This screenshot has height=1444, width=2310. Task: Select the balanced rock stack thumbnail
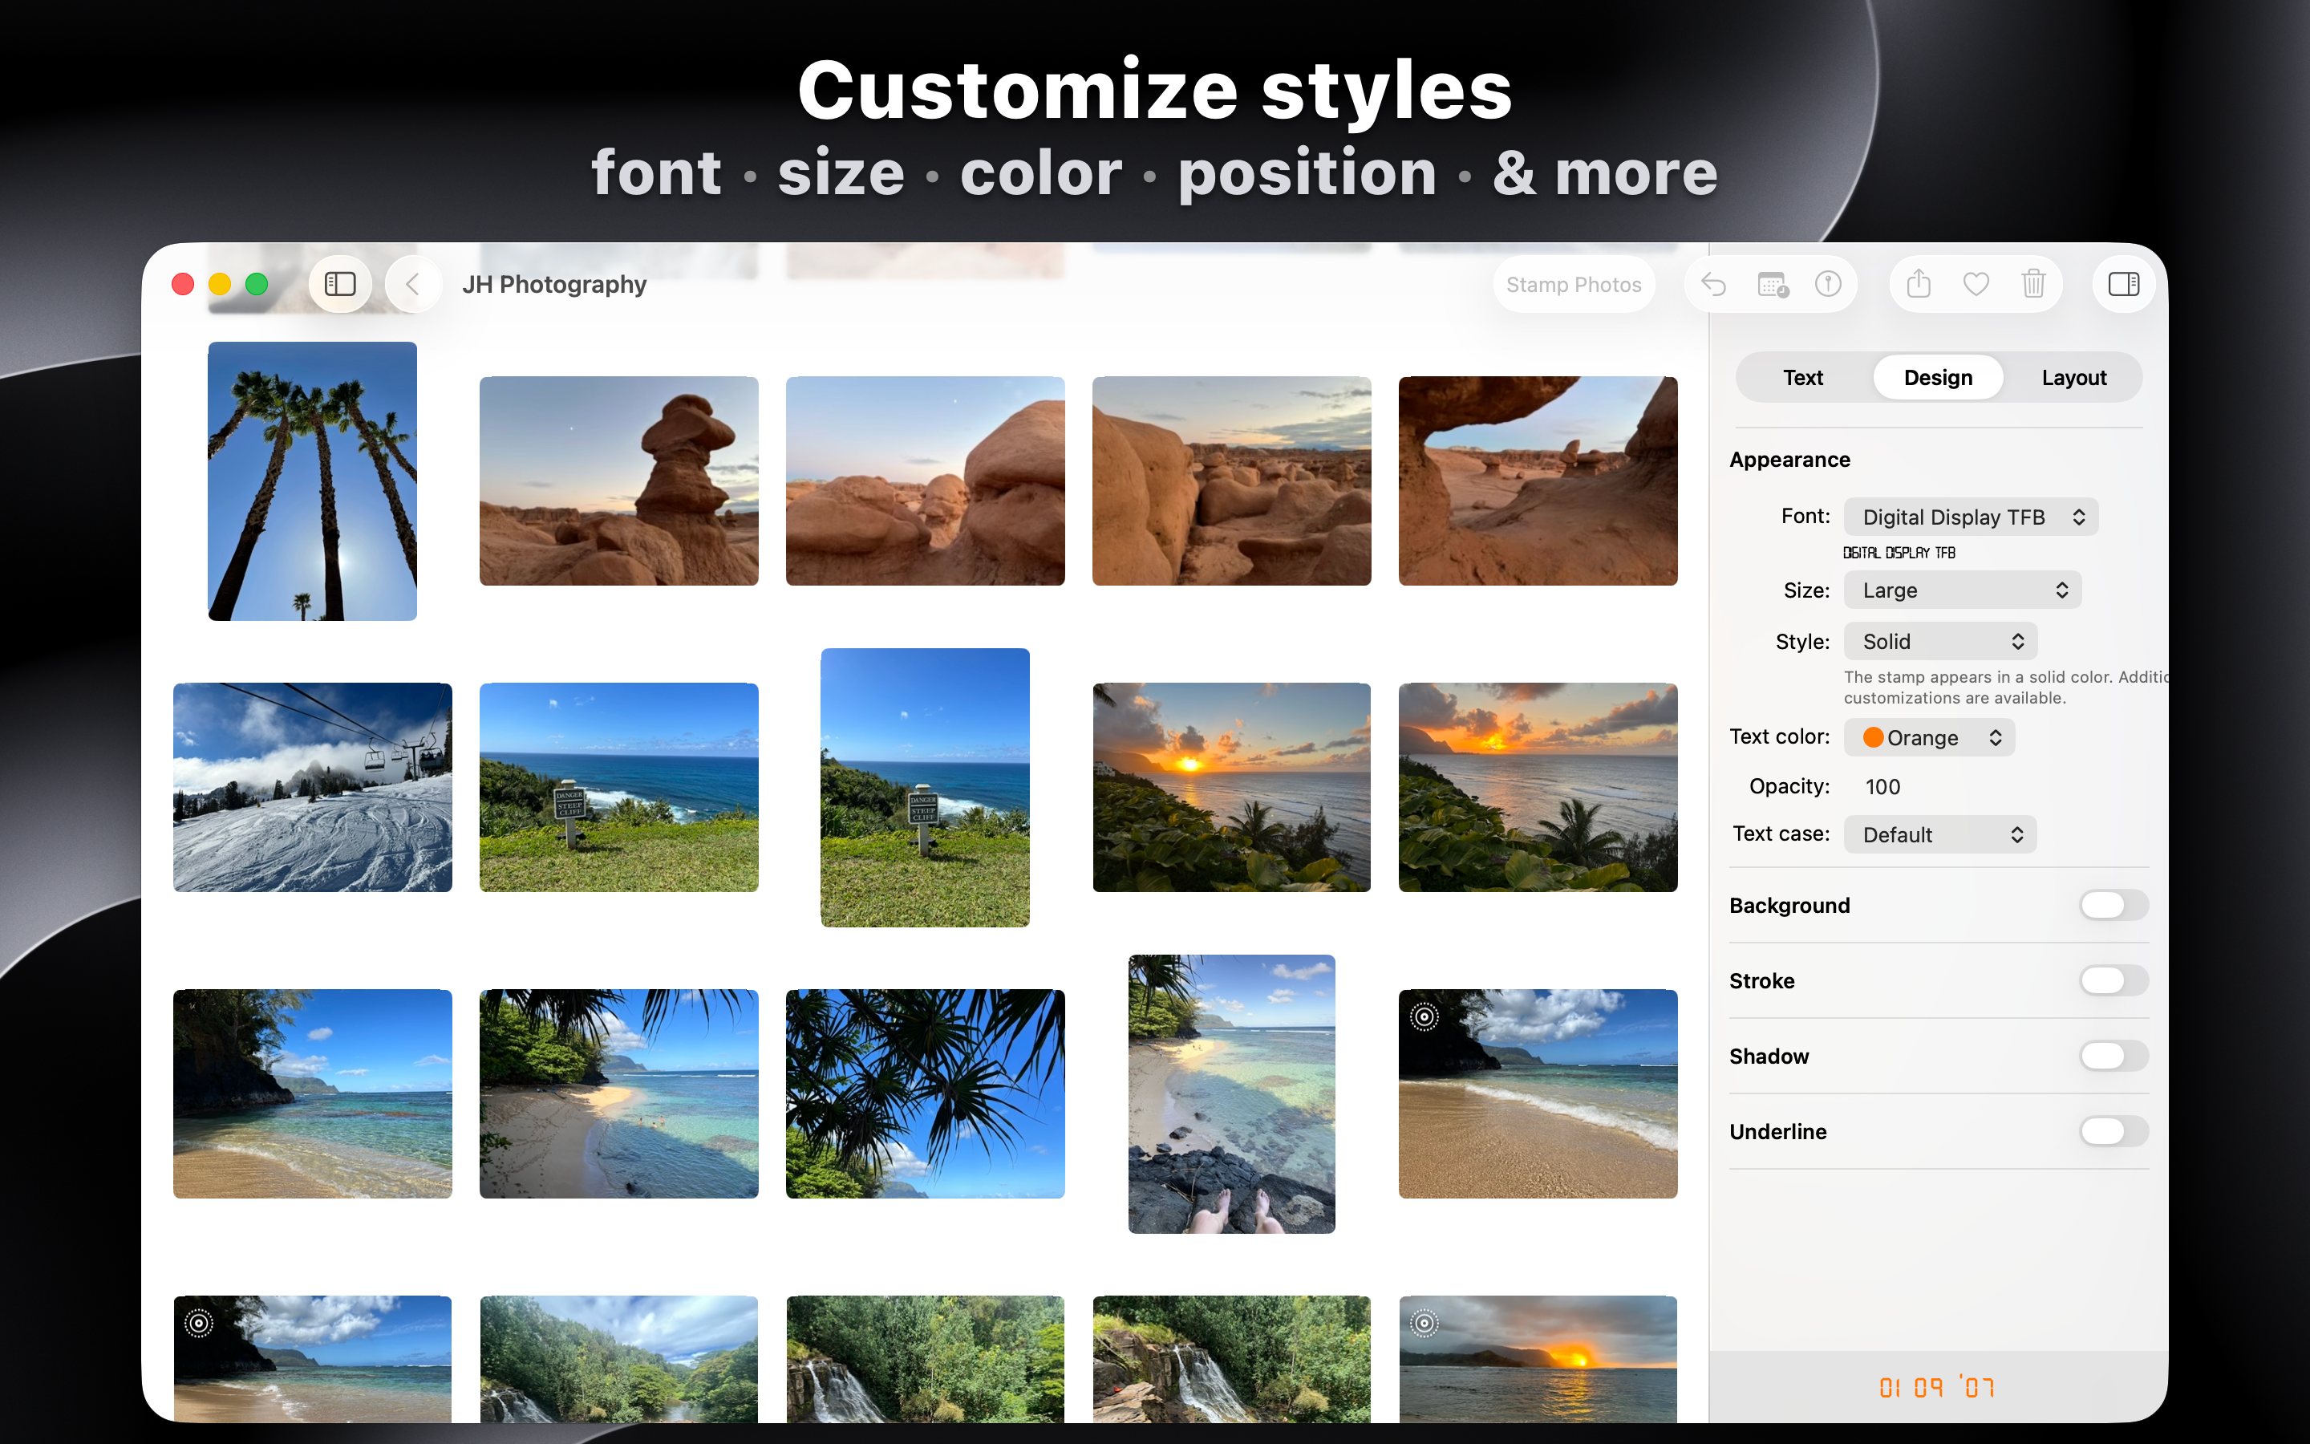618,481
